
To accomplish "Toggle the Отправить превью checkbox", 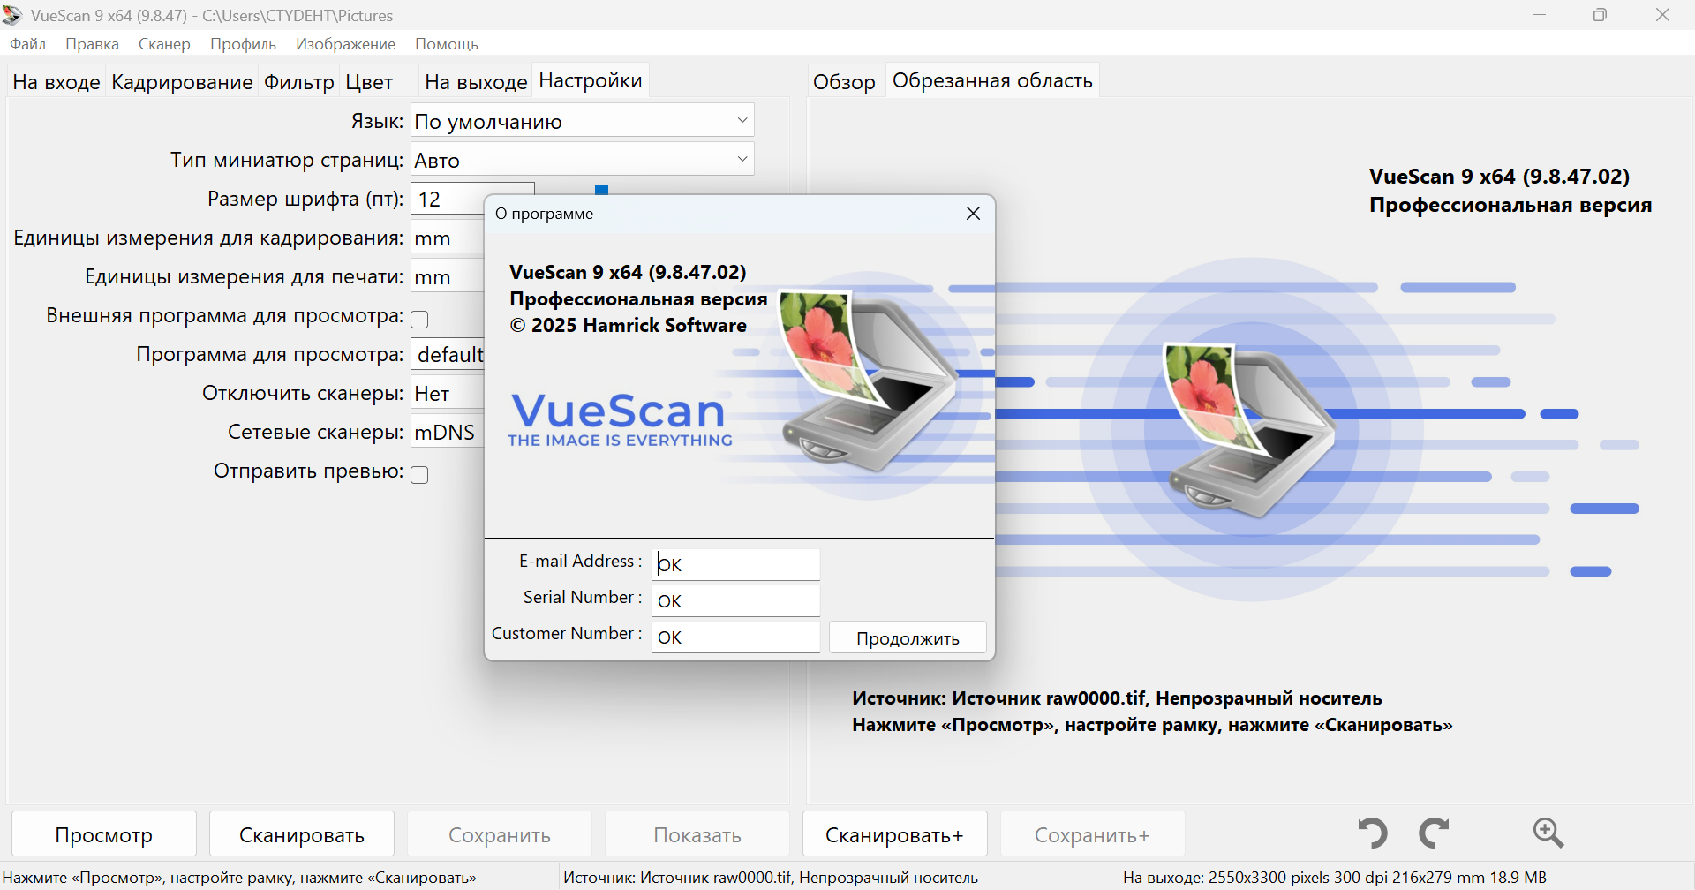I will pyautogui.click(x=420, y=475).
